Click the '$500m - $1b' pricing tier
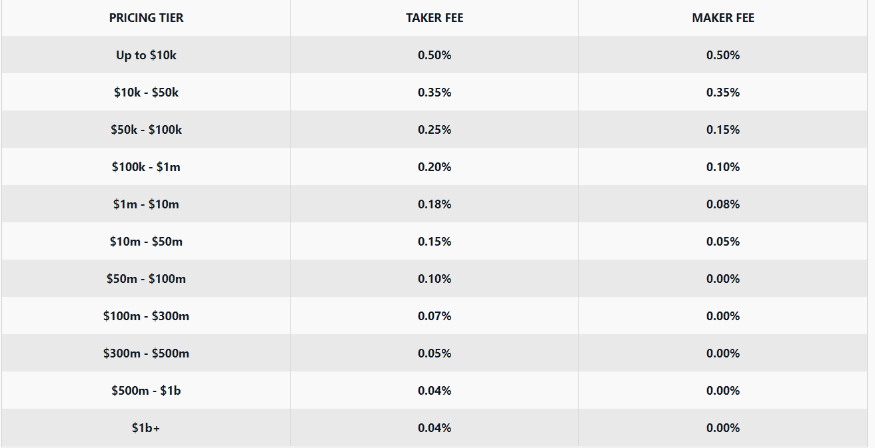 tap(146, 391)
